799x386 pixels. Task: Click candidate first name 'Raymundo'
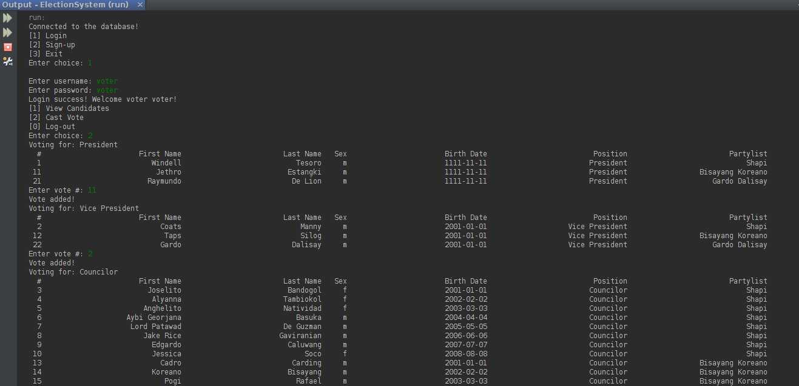coord(164,181)
